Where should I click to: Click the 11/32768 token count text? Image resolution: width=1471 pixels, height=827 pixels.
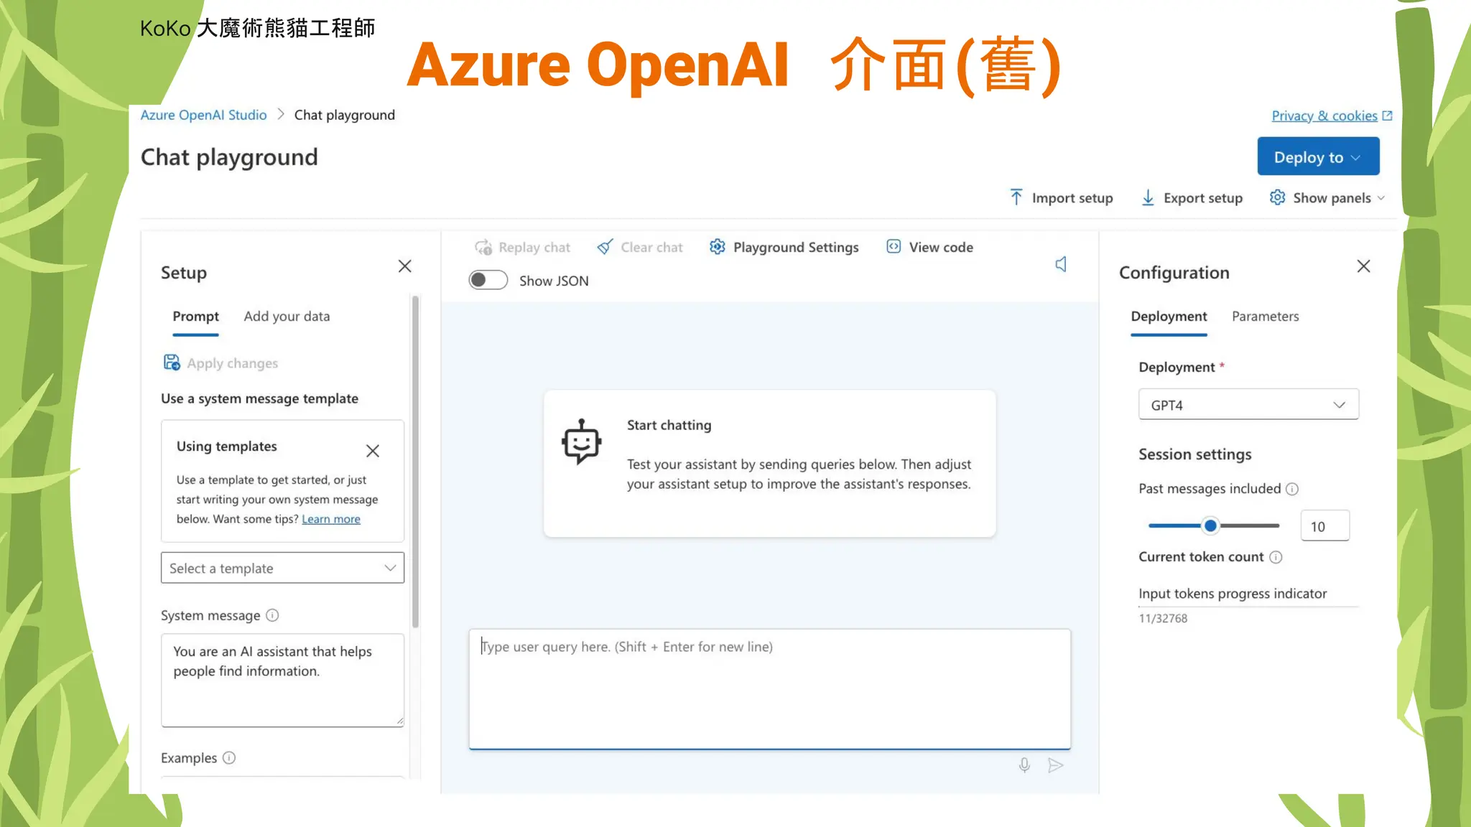(x=1163, y=619)
